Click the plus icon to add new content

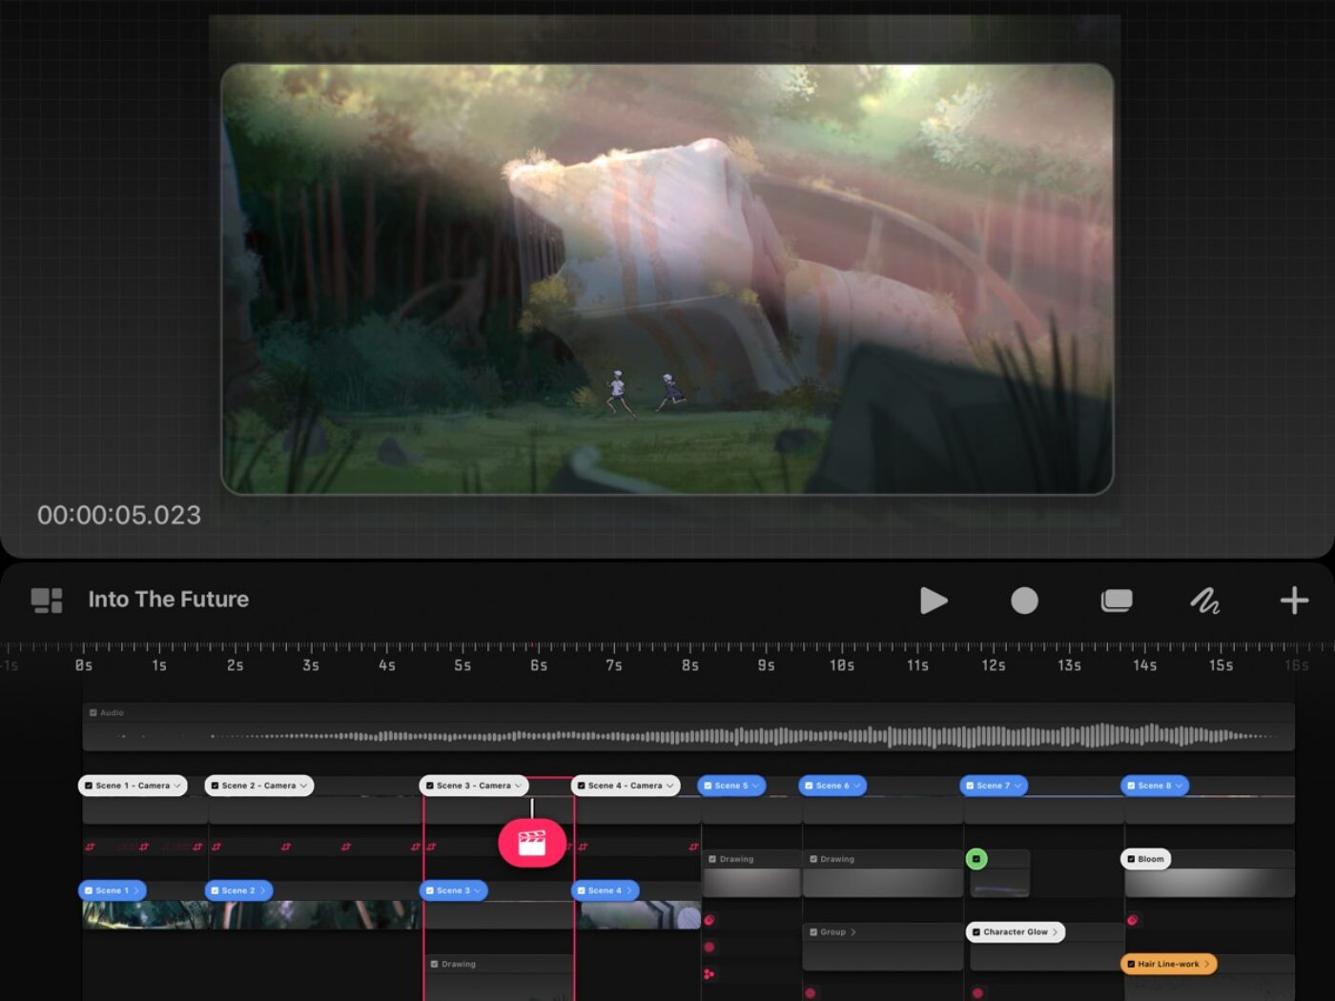(x=1294, y=601)
